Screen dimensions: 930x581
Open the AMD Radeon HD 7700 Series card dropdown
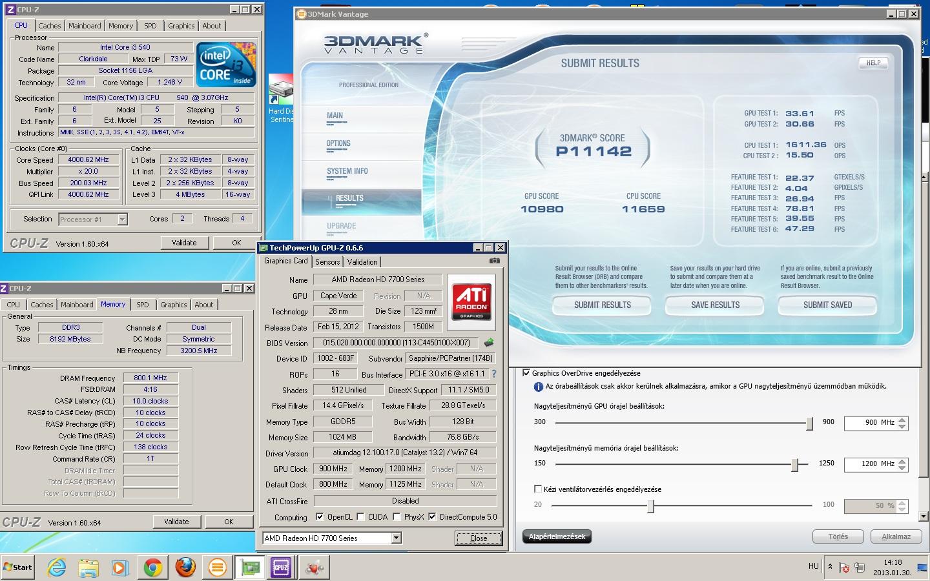397,538
